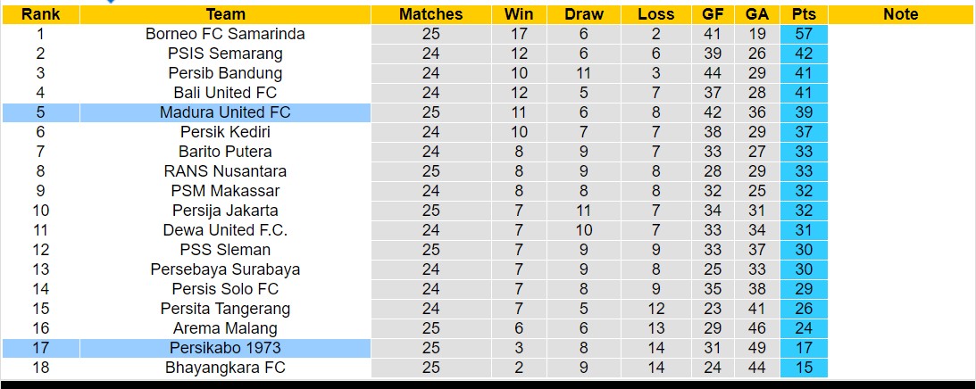The image size is (976, 389).
Task: Open Borneo FC Samarinda team link
Action: click(x=225, y=34)
